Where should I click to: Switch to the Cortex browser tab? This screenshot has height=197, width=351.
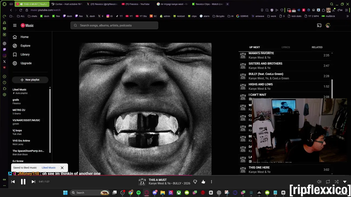[x=67, y=4]
